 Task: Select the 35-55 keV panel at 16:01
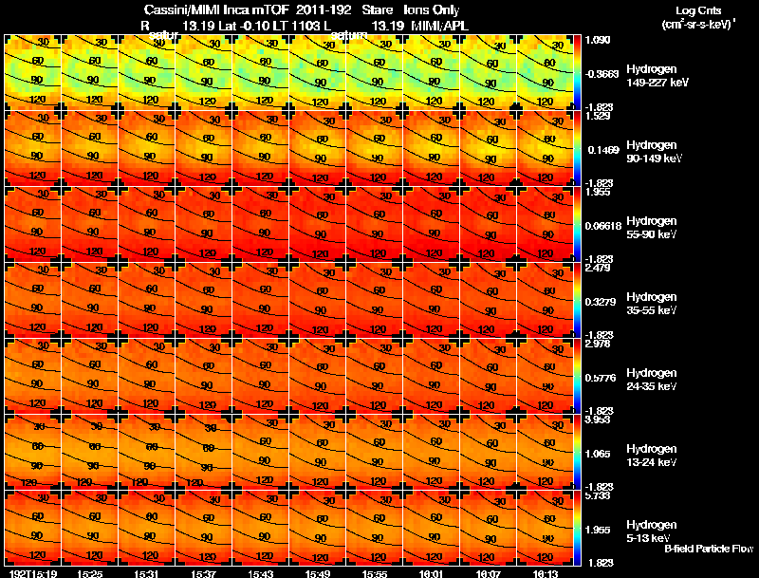pos(432,300)
